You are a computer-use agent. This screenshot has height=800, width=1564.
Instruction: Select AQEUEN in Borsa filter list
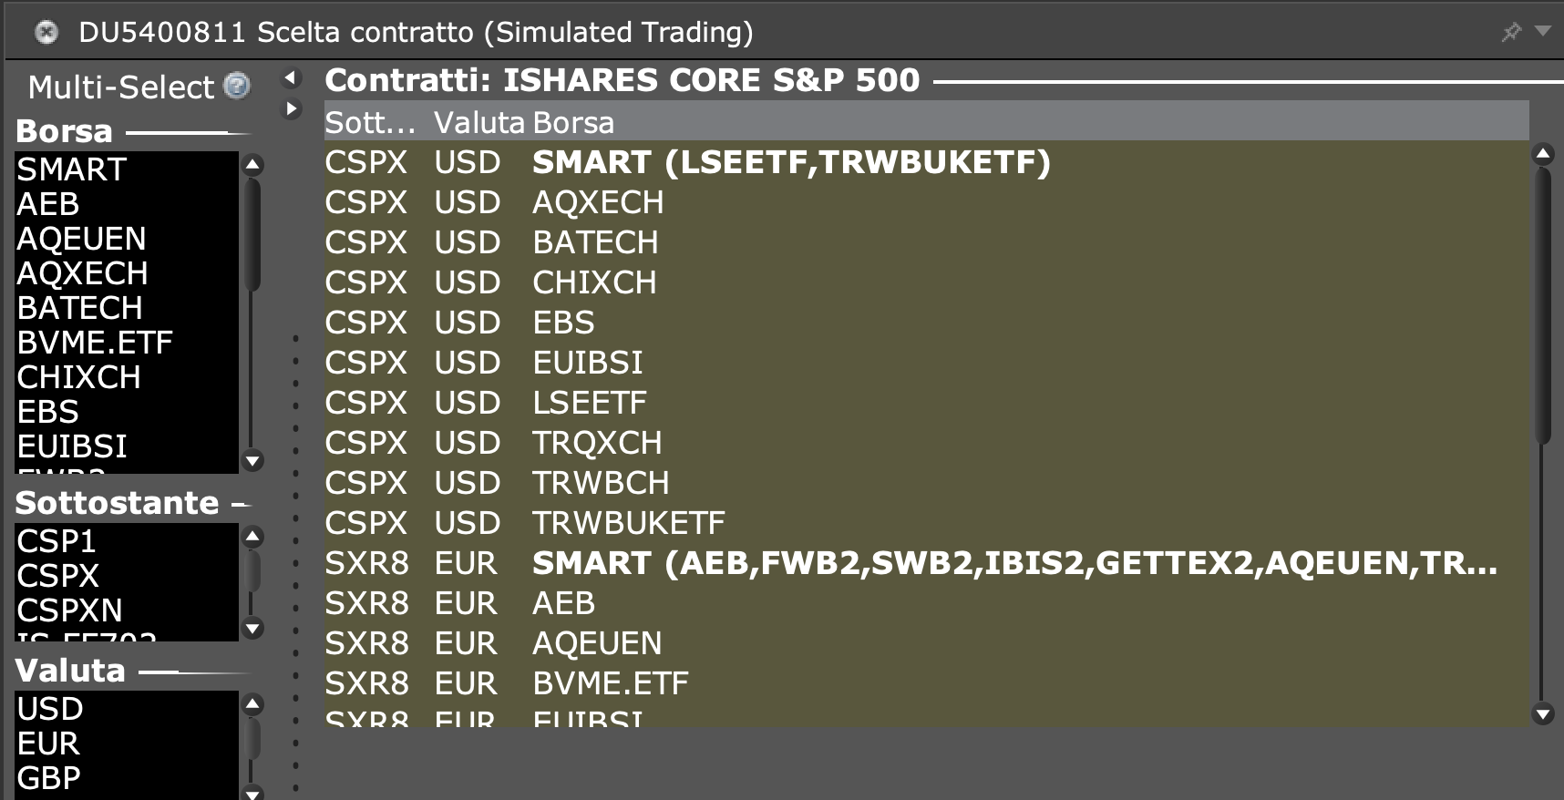click(x=81, y=239)
